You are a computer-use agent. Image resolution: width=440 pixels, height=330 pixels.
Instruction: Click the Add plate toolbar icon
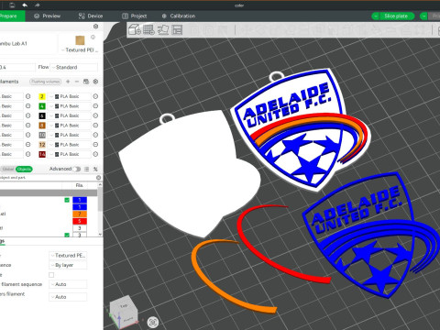click(x=148, y=29)
